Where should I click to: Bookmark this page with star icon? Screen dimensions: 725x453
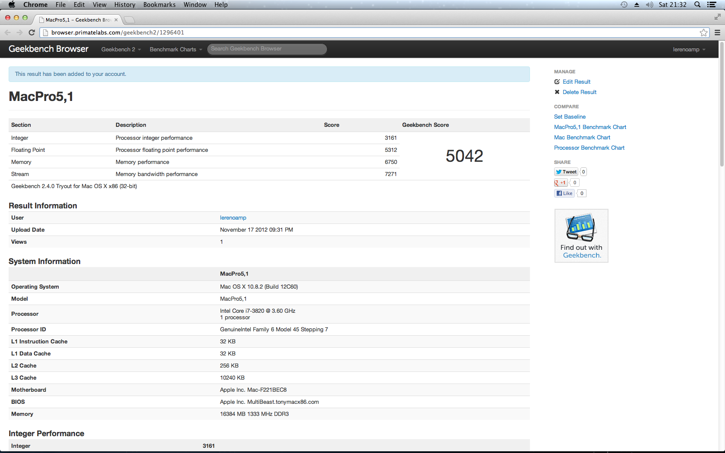pos(704,32)
